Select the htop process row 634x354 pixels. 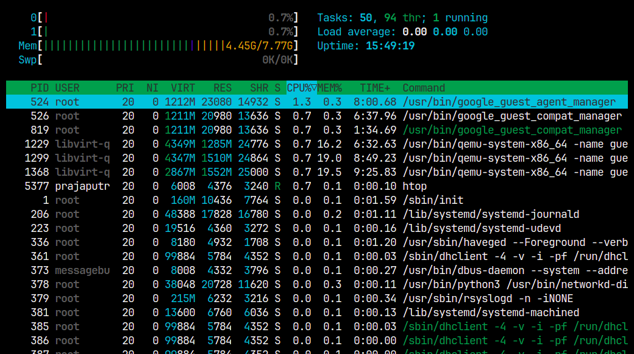[317, 186]
